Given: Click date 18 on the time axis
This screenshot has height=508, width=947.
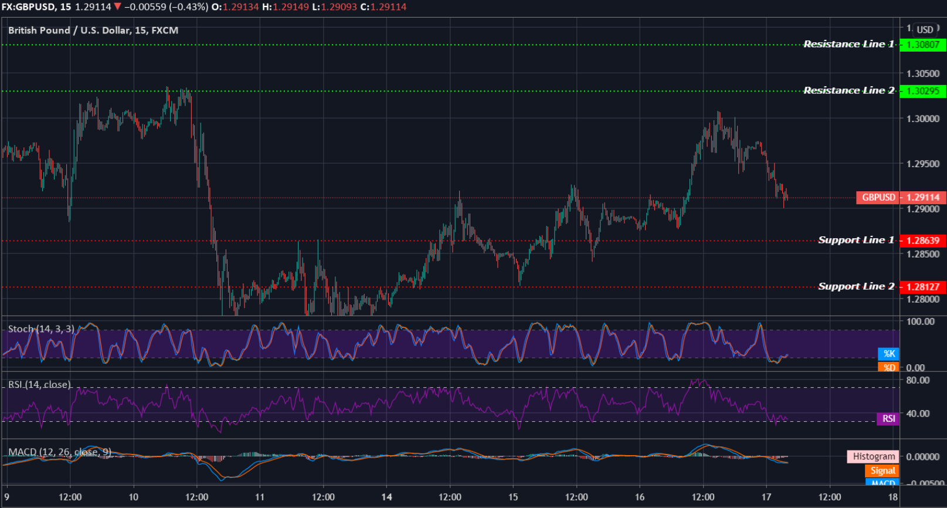Looking at the screenshot, I should point(892,497).
